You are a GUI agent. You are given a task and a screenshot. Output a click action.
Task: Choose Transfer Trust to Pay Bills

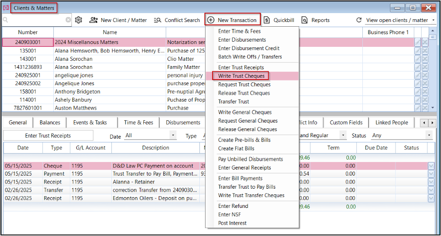pos(247,187)
